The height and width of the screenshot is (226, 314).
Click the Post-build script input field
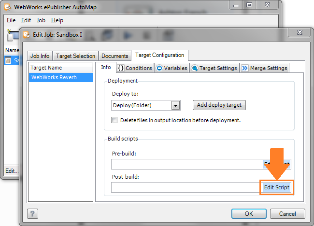coord(186,187)
